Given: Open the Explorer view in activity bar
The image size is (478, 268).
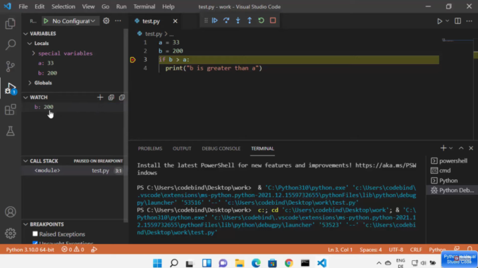Looking at the screenshot, I should click(11, 23).
